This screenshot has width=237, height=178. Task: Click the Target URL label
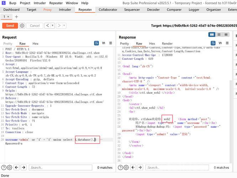point(194,26)
